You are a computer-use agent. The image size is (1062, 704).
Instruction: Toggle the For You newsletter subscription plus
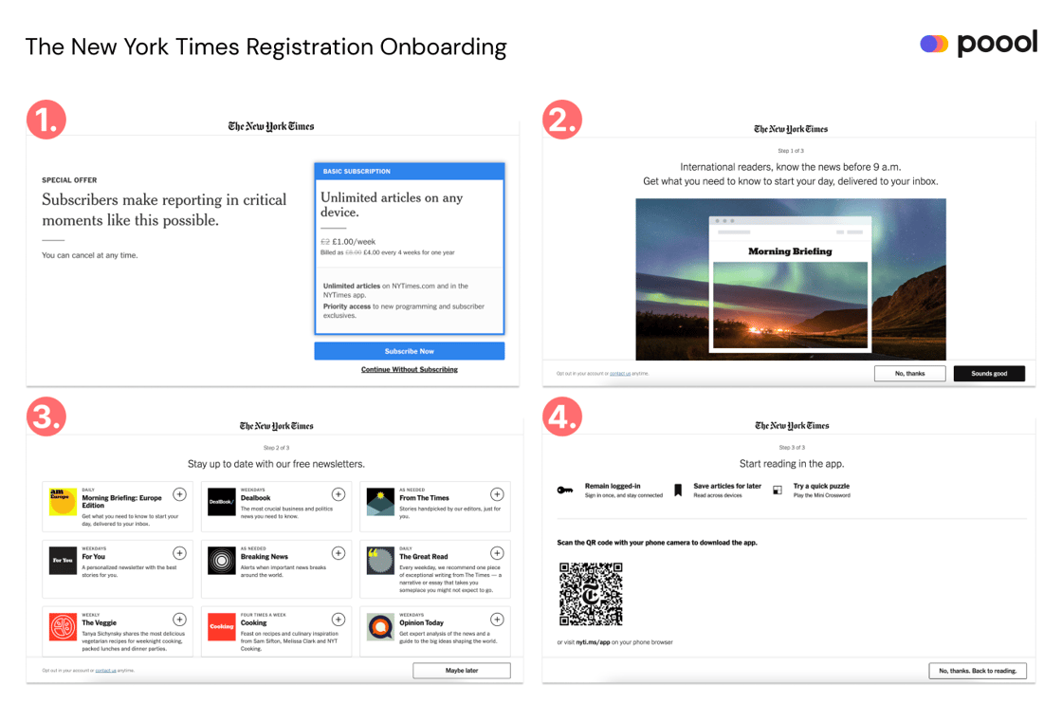178,551
